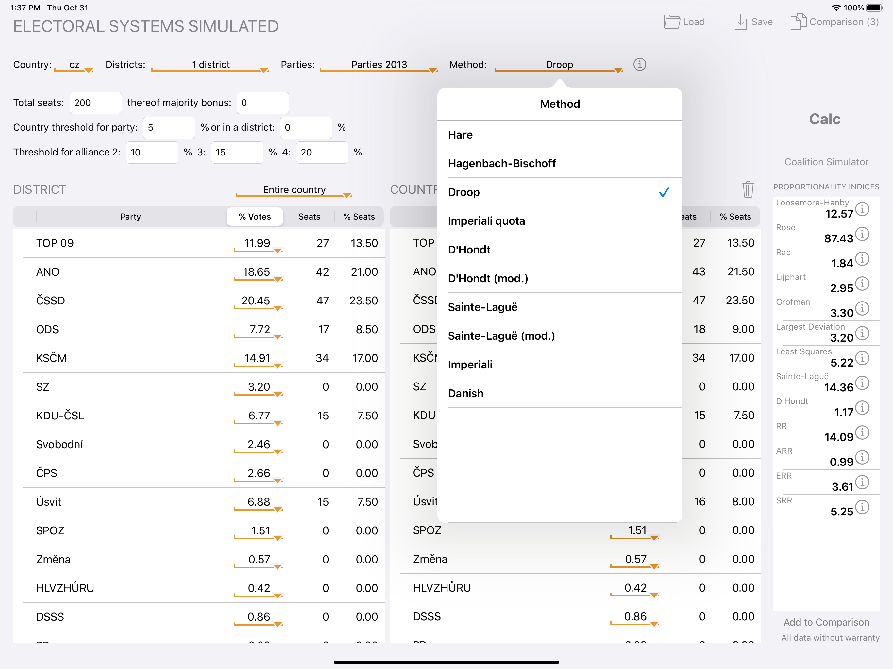893x669 pixels.
Task: Show info for Sainte-Laguë index
Action: 862,383
